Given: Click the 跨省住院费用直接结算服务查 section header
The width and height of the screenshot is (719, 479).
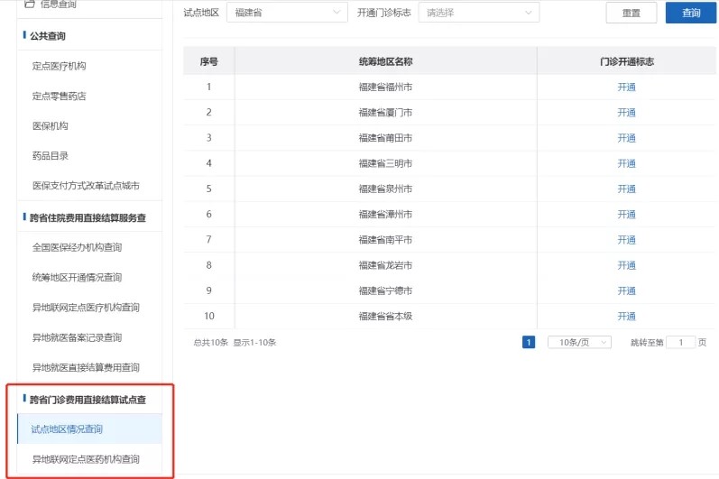Looking at the screenshot, I should pos(88,217).
